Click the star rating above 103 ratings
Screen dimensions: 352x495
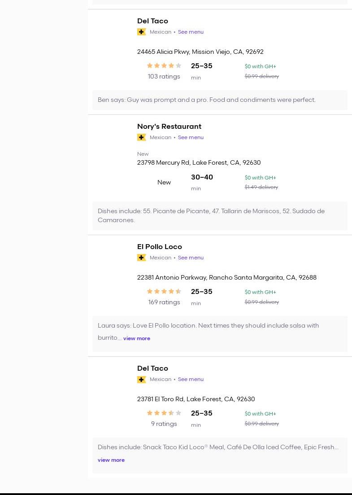pos(164,66)
